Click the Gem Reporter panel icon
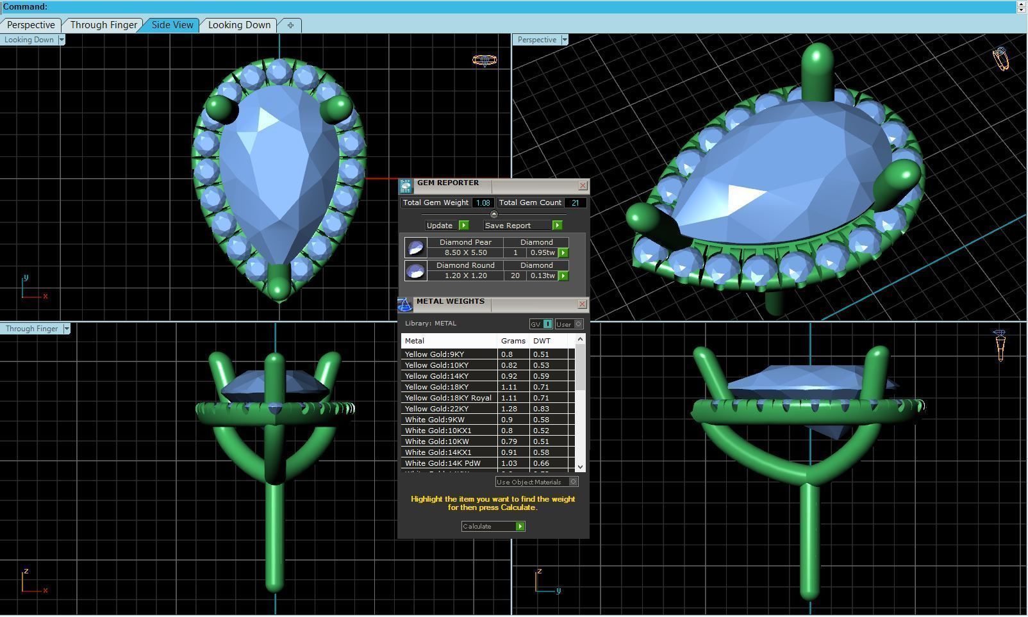The width and height of the screenshot is (1028, 617). (x=405, y=186)
